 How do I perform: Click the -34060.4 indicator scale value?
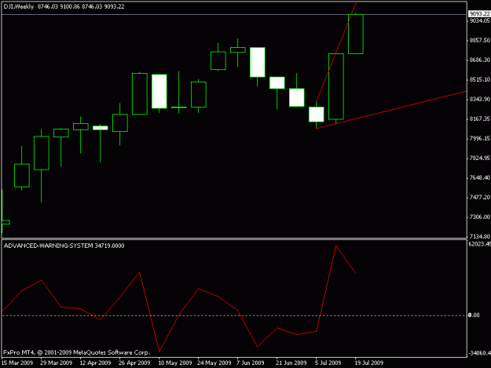(x=479, y=353)
